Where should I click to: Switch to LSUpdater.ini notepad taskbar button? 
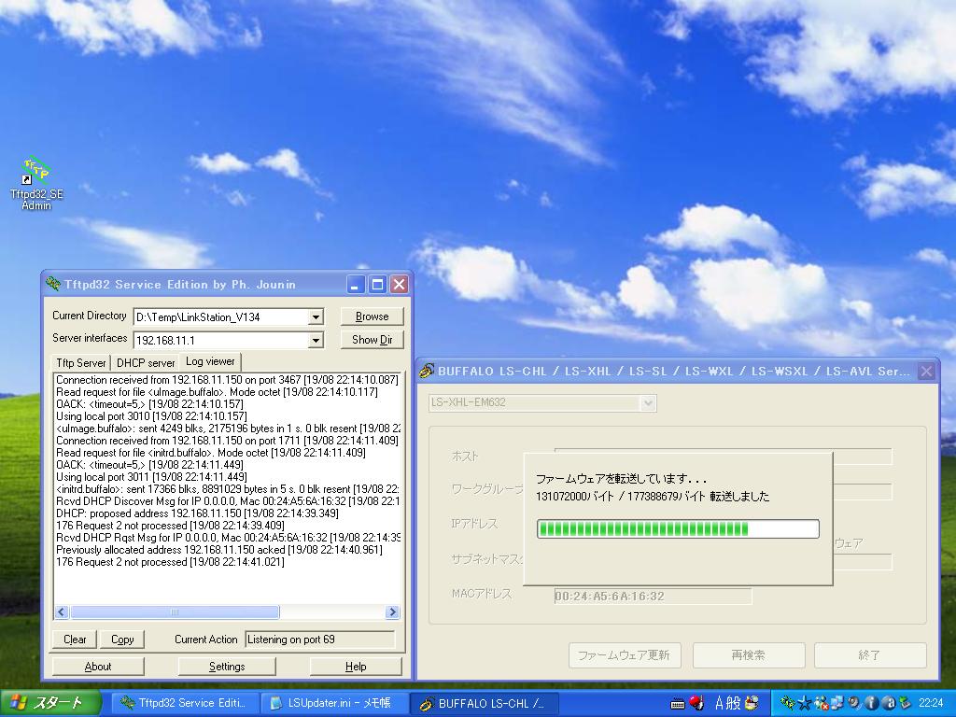coord(334,703)
